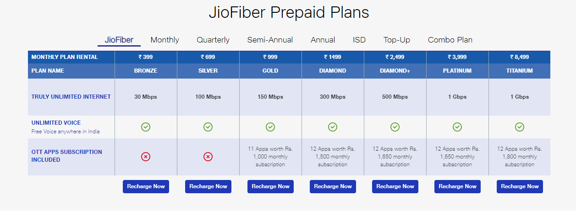Open the Quarterly plans tab
Image resolution: width=576 pixels, height=222 pixels.
(x=213, y=40)
